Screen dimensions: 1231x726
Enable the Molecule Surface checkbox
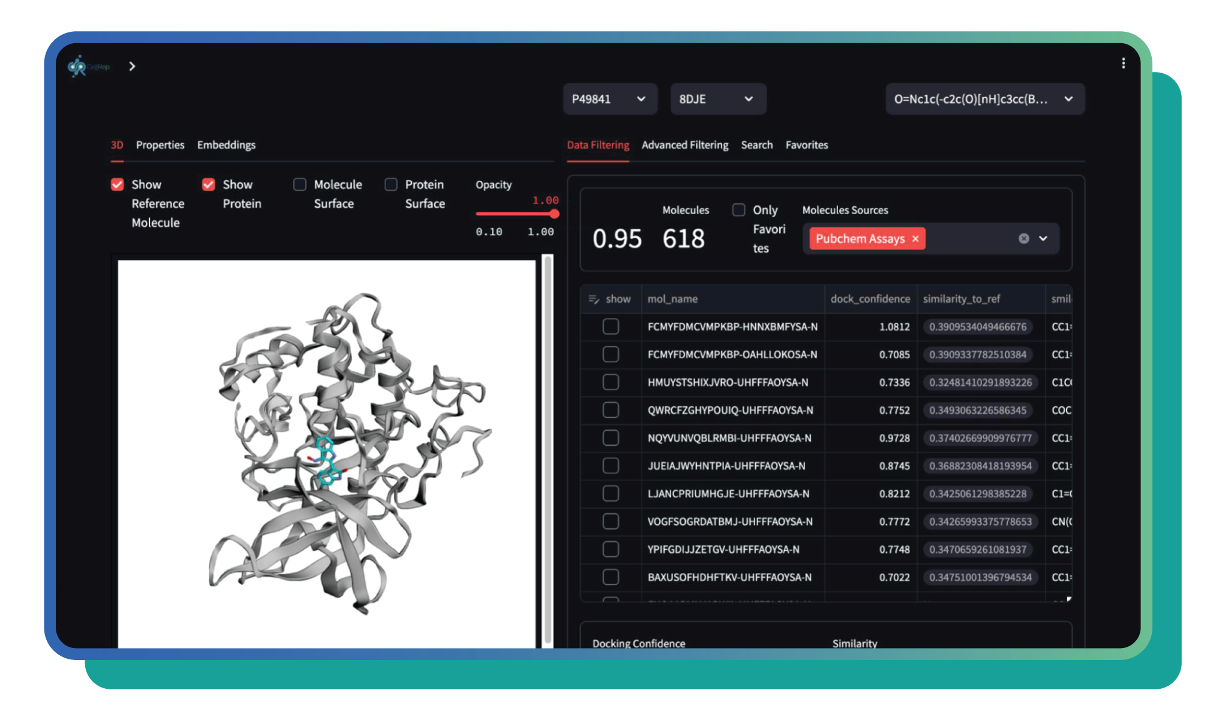(299, 184)
